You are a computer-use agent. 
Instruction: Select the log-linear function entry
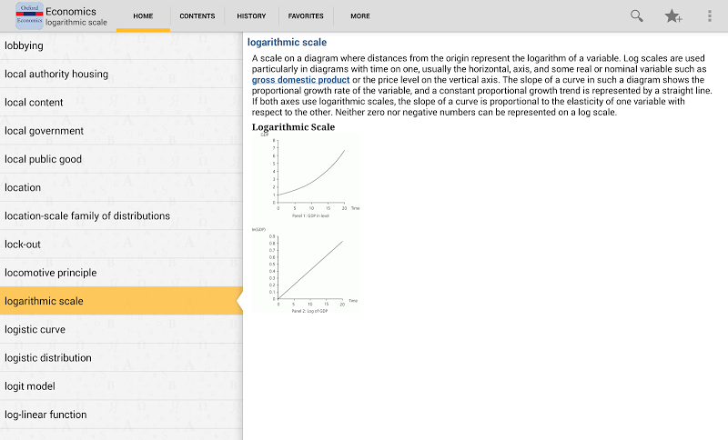click(45, 415)
